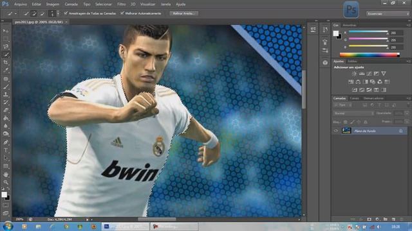Toggle Amostragem de Todas as Camadas checkbox
The height and width of the screenshot is (231, 412).
click(x=66, y=13)
